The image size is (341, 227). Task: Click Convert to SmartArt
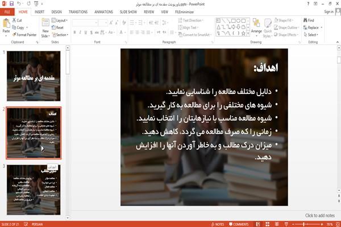[x=195, y=35]
